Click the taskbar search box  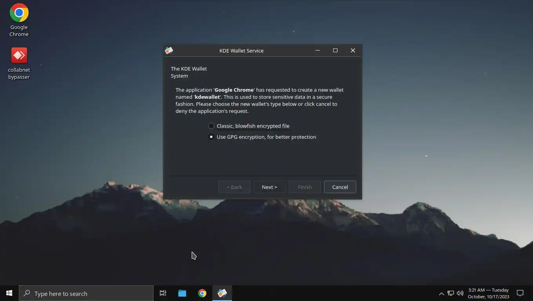[86, 293]
